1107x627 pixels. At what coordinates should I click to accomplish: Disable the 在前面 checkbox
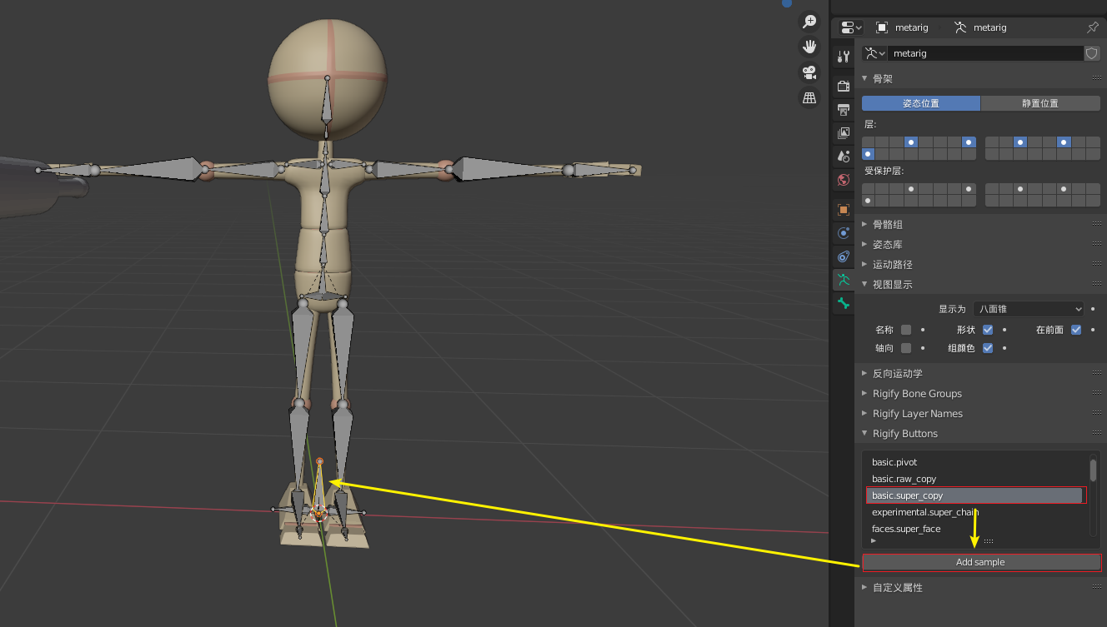(1076, 330)
